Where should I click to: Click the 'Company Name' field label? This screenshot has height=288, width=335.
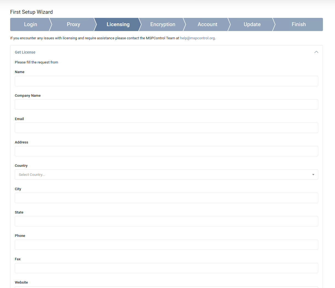point(28,96)
